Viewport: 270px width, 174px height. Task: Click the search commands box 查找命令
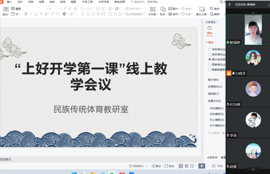(x=144, y=2)
